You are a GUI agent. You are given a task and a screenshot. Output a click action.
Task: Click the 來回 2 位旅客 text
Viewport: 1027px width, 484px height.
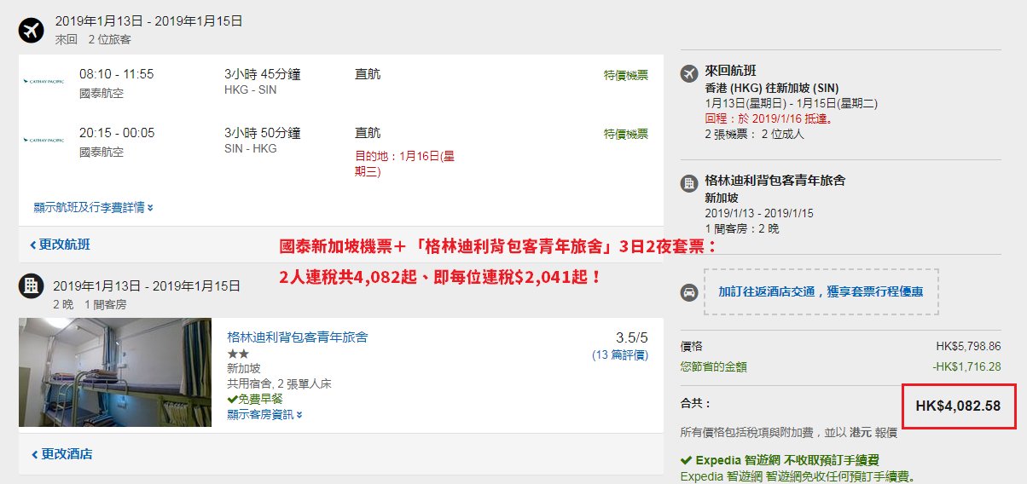tap(93, 39)
